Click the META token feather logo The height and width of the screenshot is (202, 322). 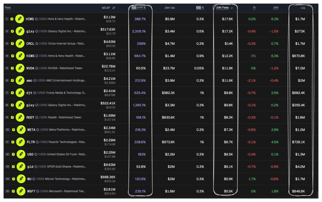21,130
